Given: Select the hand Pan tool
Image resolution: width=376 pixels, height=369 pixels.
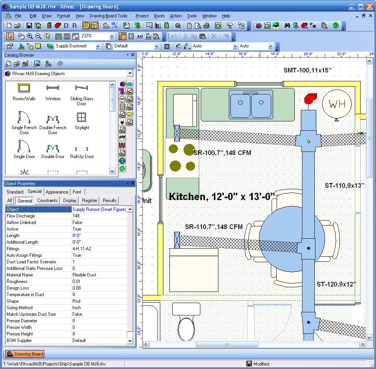Looking at the screenshot, I should [x=21, y=36].
